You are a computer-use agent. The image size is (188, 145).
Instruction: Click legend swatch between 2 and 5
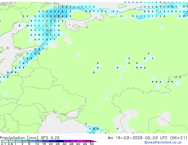coord(26,141)
